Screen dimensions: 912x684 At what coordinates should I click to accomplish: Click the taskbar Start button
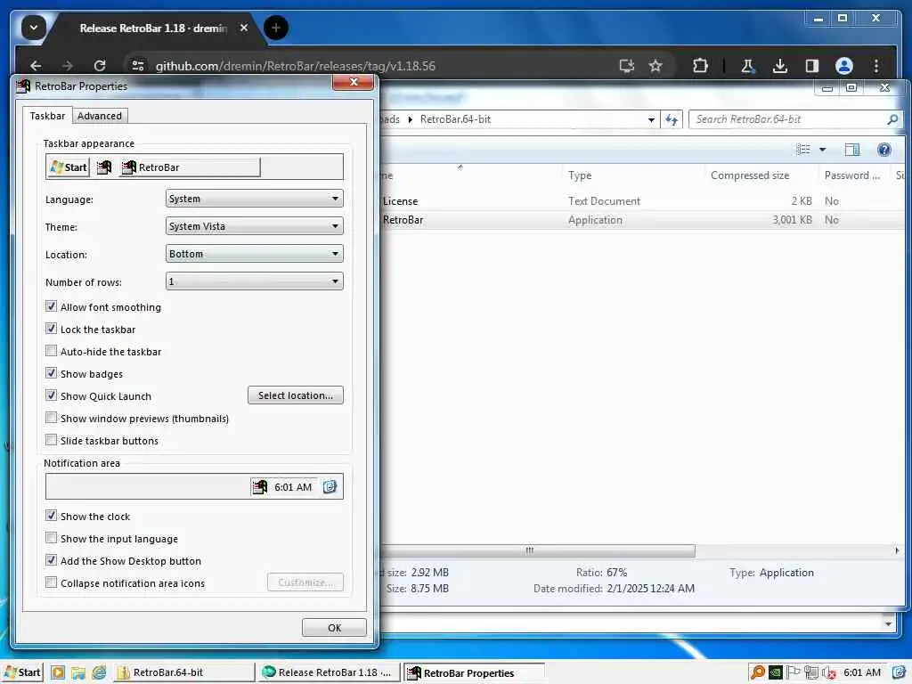point(22,672)
